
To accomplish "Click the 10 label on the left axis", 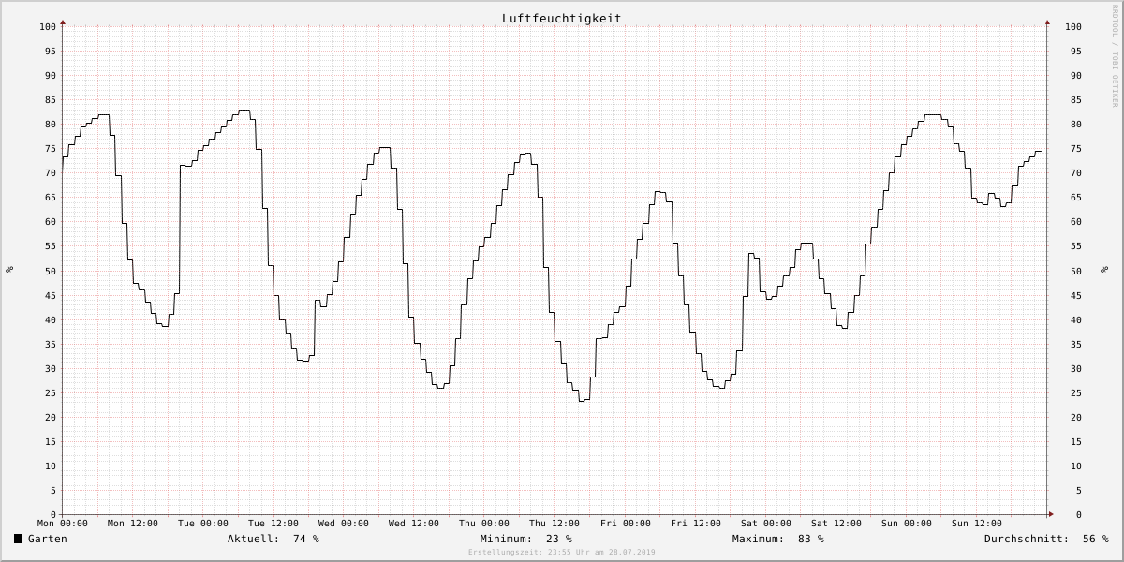I will (51, 466).
